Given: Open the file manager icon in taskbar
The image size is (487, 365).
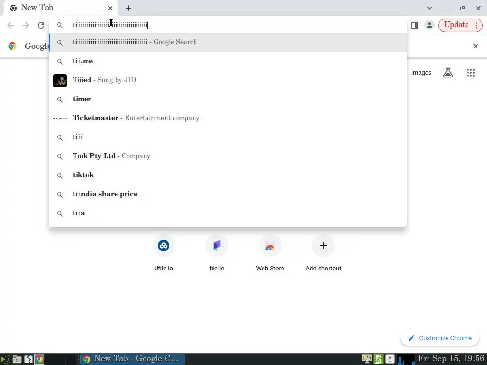Looking at the screenshot, I should pyautogui.click(x=17, y=359).
